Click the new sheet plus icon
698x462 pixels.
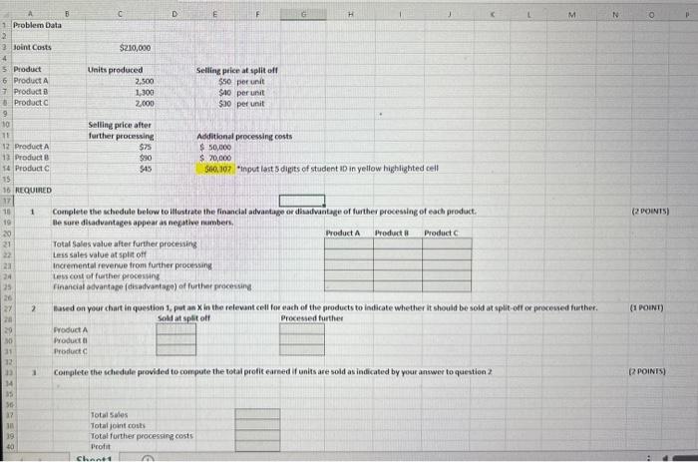tap(148, 458)
